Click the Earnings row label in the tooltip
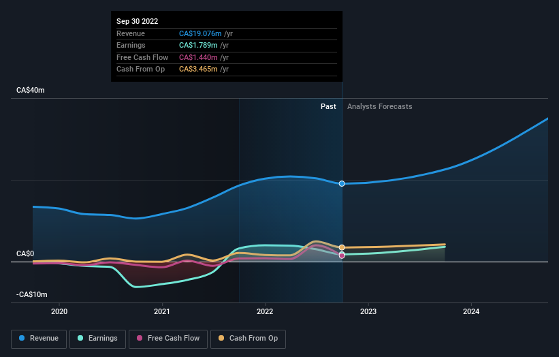 tap(131, 45)
